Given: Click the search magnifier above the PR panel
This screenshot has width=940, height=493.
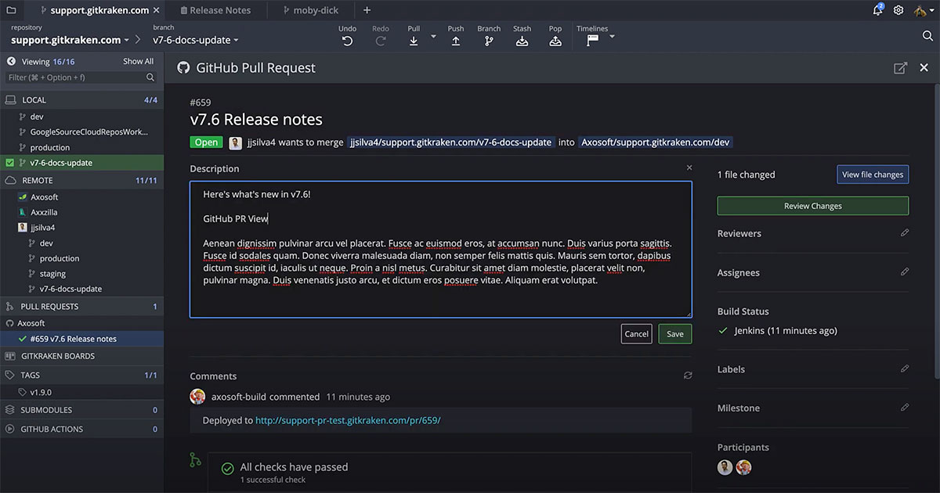Looking at the screenshot, I should 928,36.
